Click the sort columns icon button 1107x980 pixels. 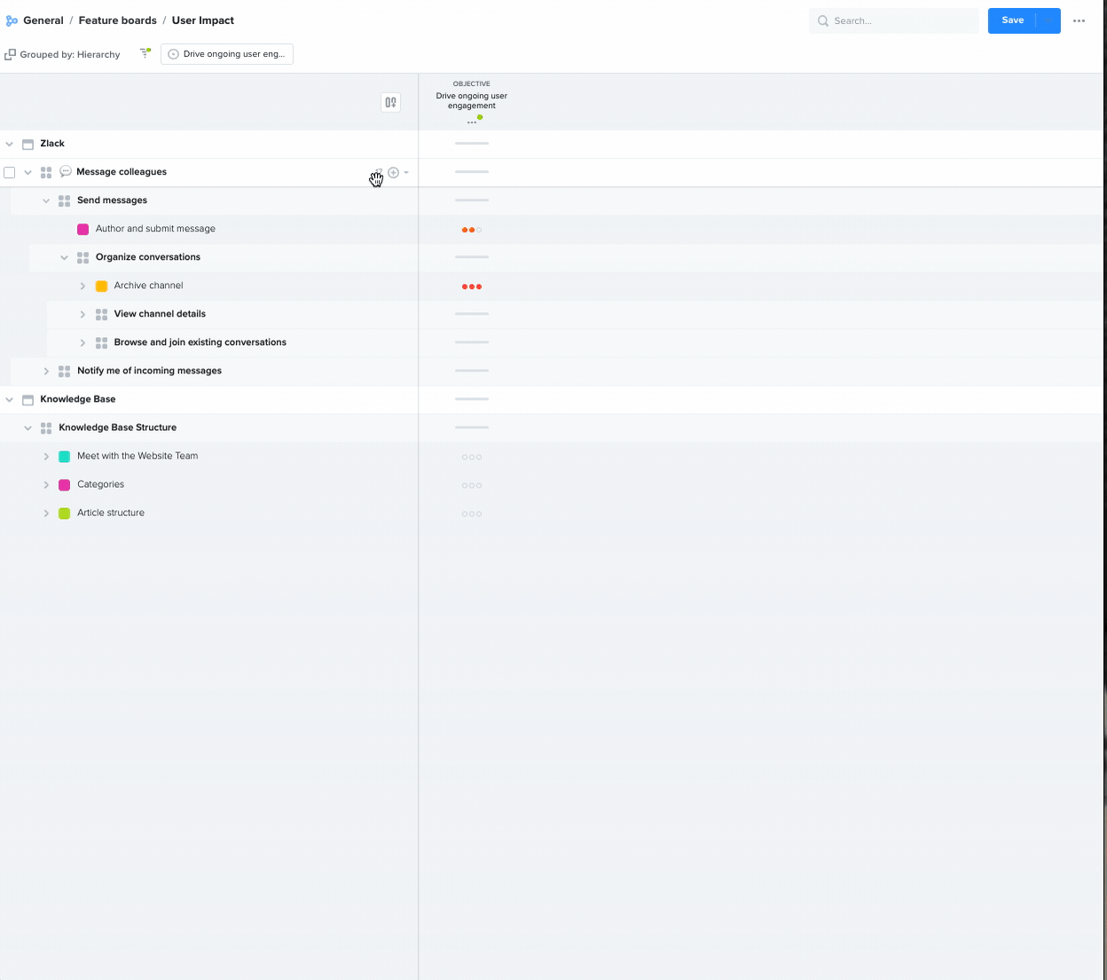point(390,103)
